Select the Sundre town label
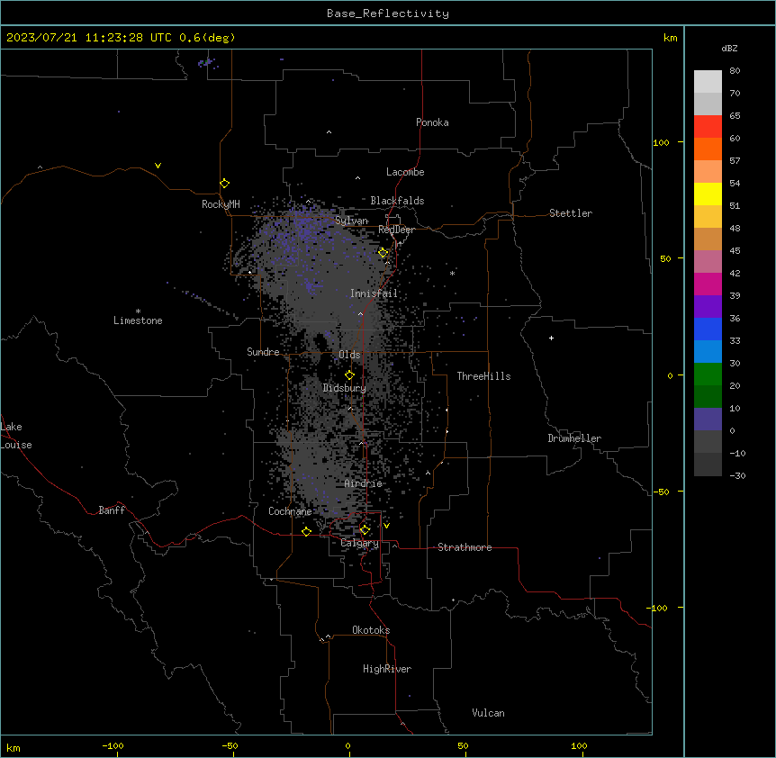This screenshot has height=758, width=776. tap(263, 352)
